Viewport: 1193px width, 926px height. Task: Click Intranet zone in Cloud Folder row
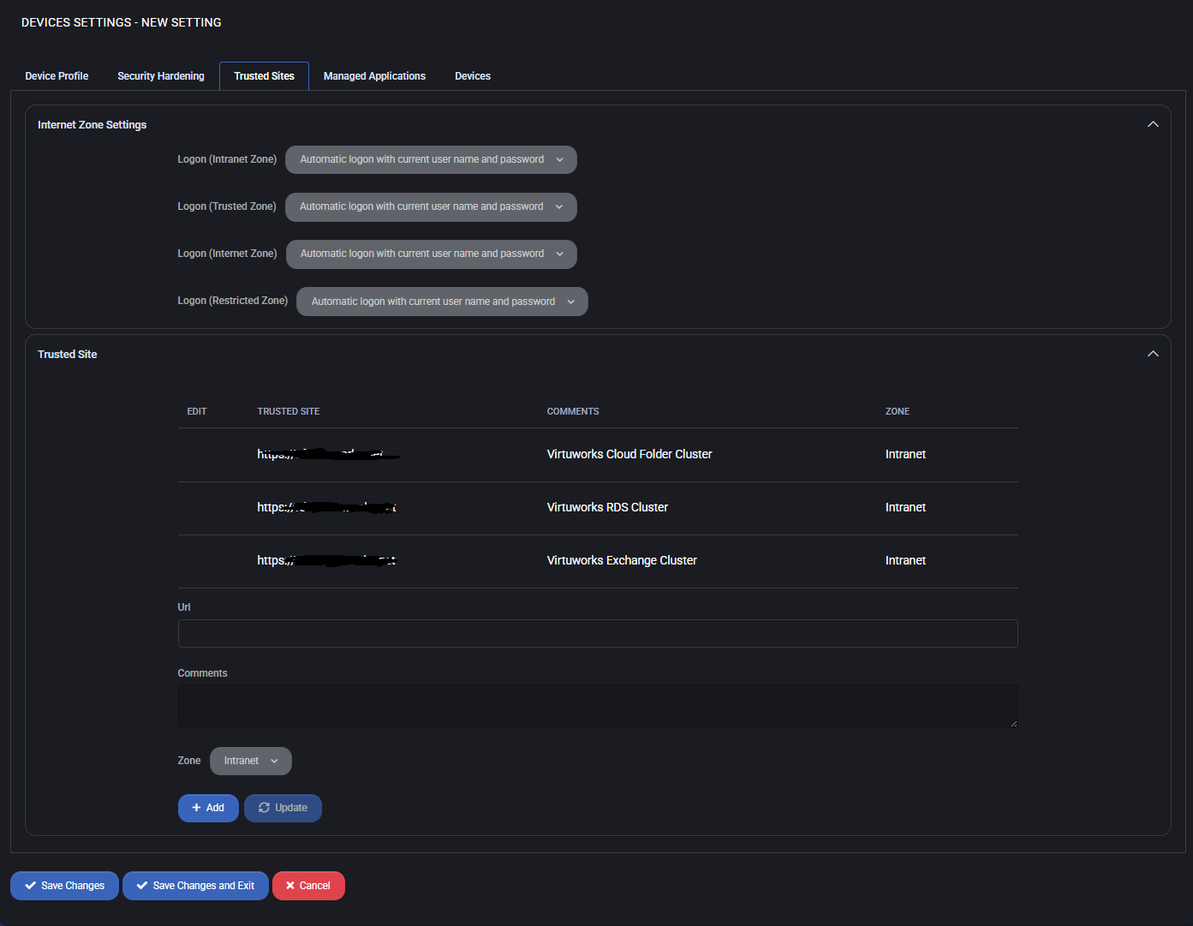(905, 454)
